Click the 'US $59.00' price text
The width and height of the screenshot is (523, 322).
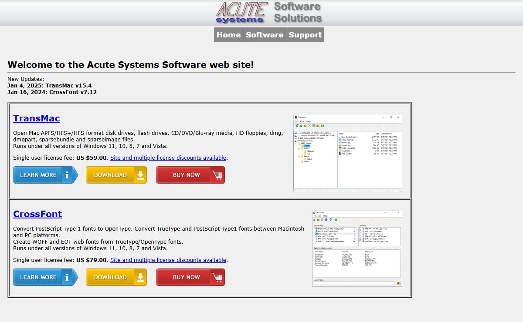[92, 158]
